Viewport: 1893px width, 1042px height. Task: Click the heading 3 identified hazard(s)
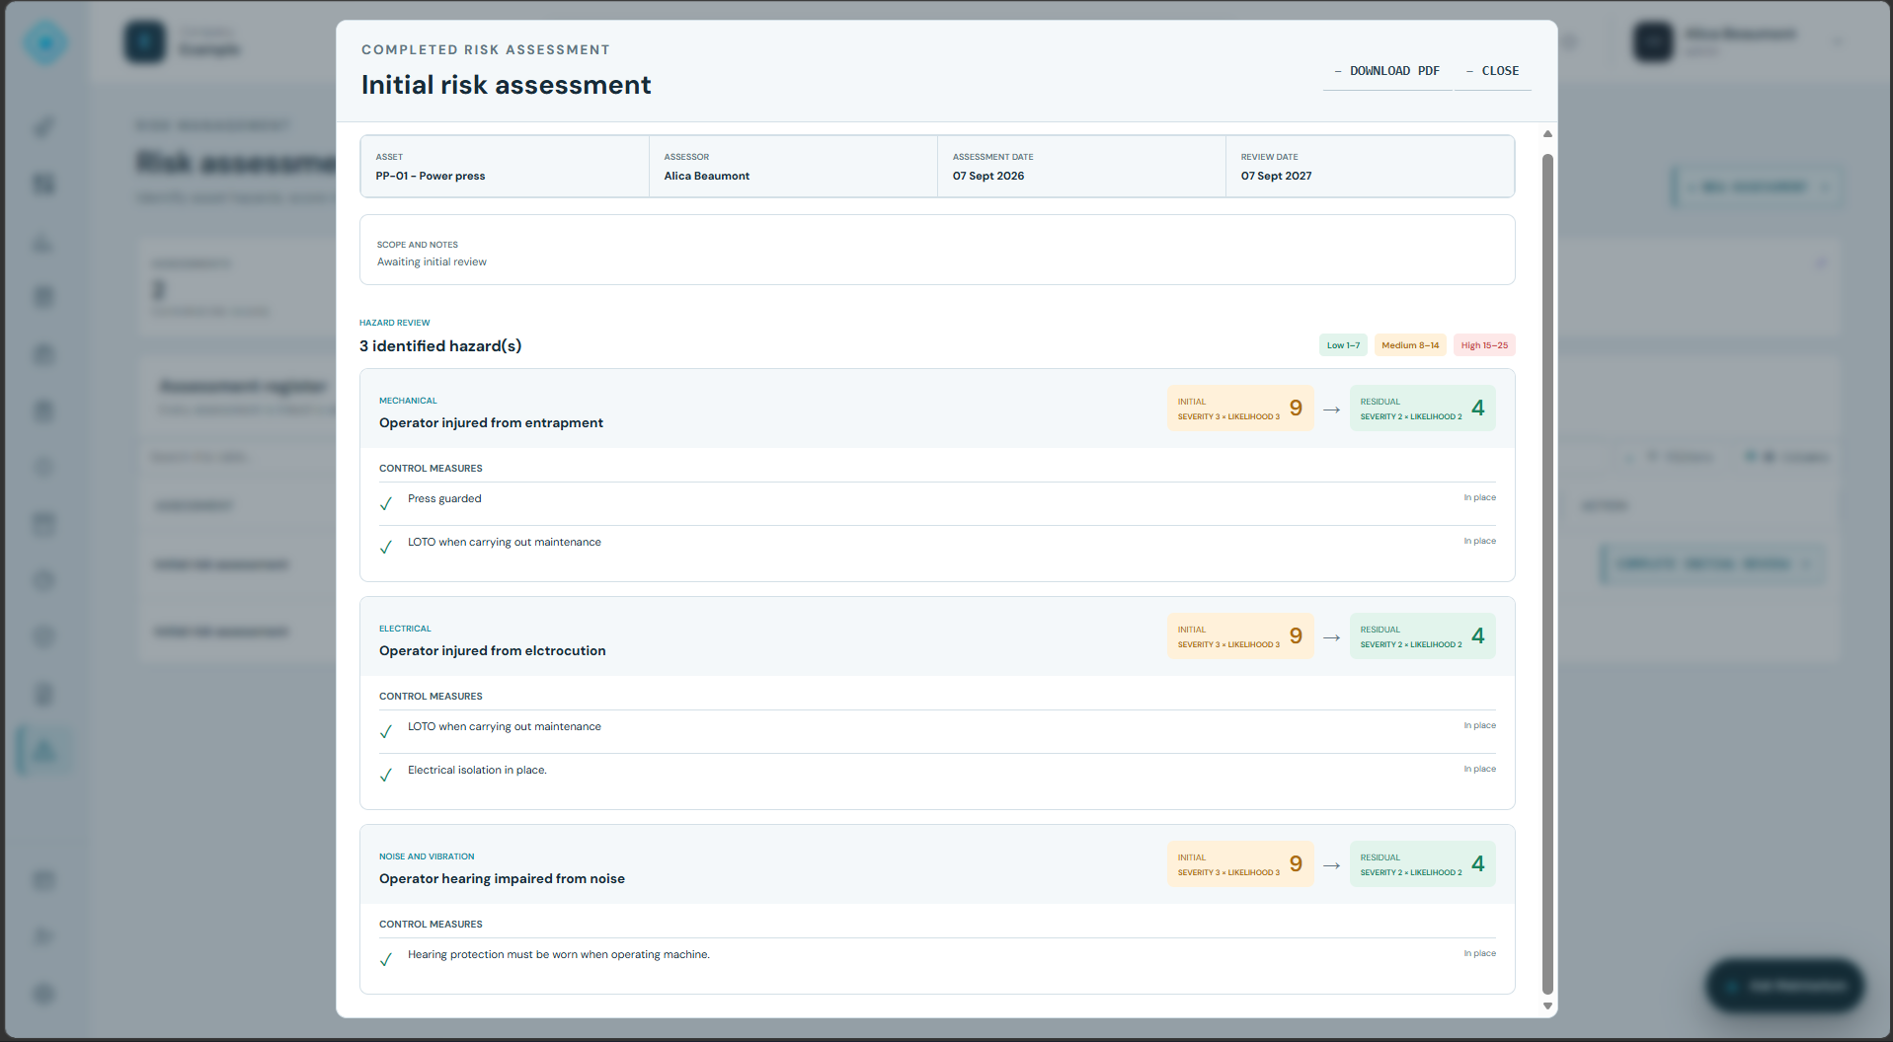coord(440,346)
